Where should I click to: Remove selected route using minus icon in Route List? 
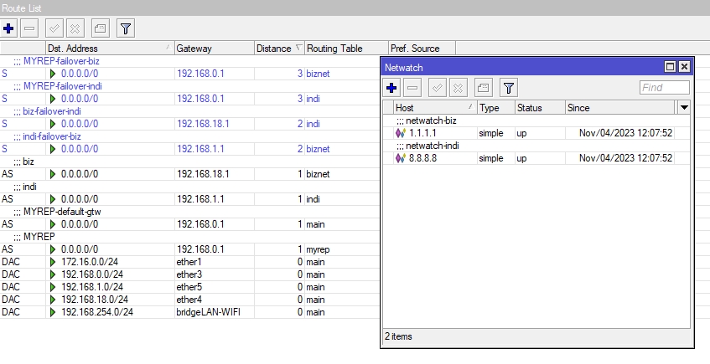pos(29,28)
